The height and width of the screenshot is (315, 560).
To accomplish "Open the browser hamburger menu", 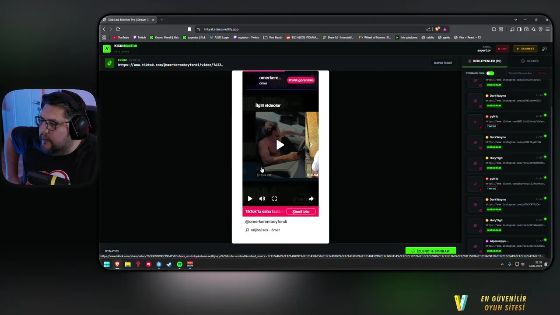I will (547, 29).
